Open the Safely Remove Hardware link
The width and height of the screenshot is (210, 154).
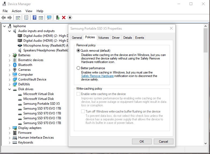point(97,76)
